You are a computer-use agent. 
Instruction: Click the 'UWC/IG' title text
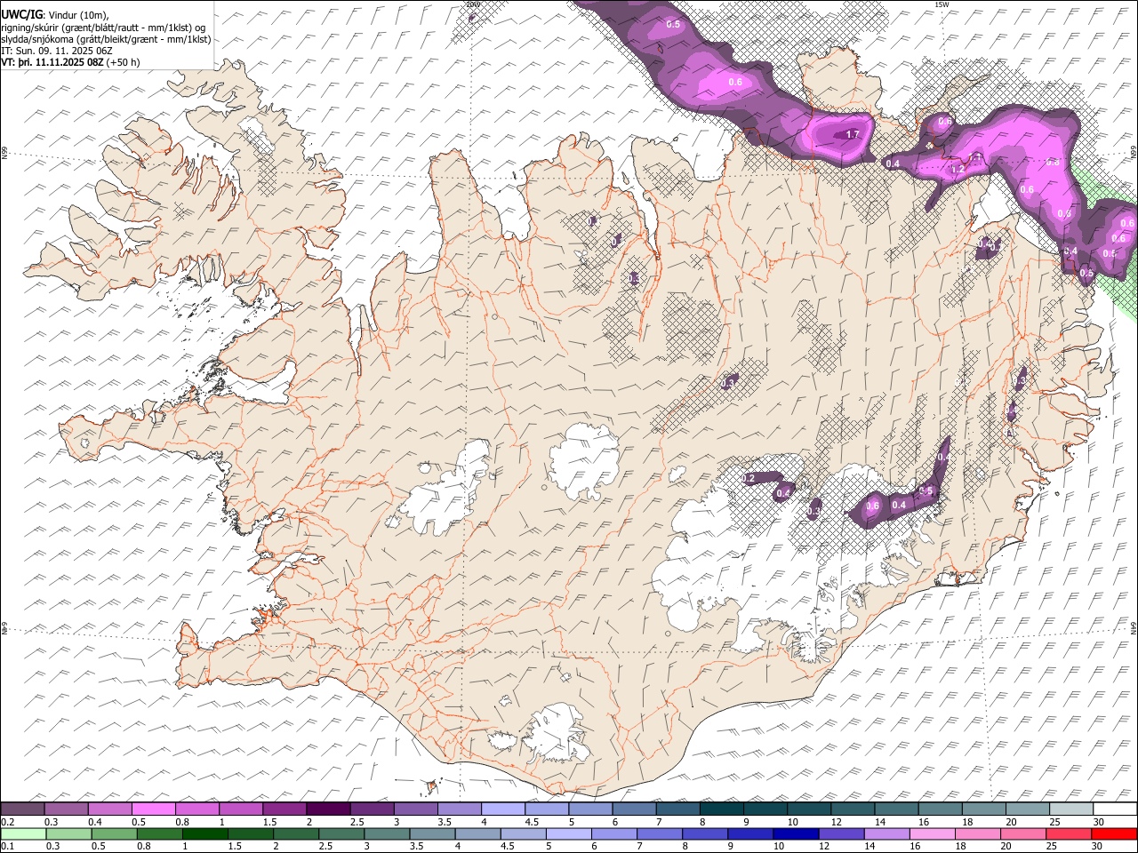pos(21,14)
